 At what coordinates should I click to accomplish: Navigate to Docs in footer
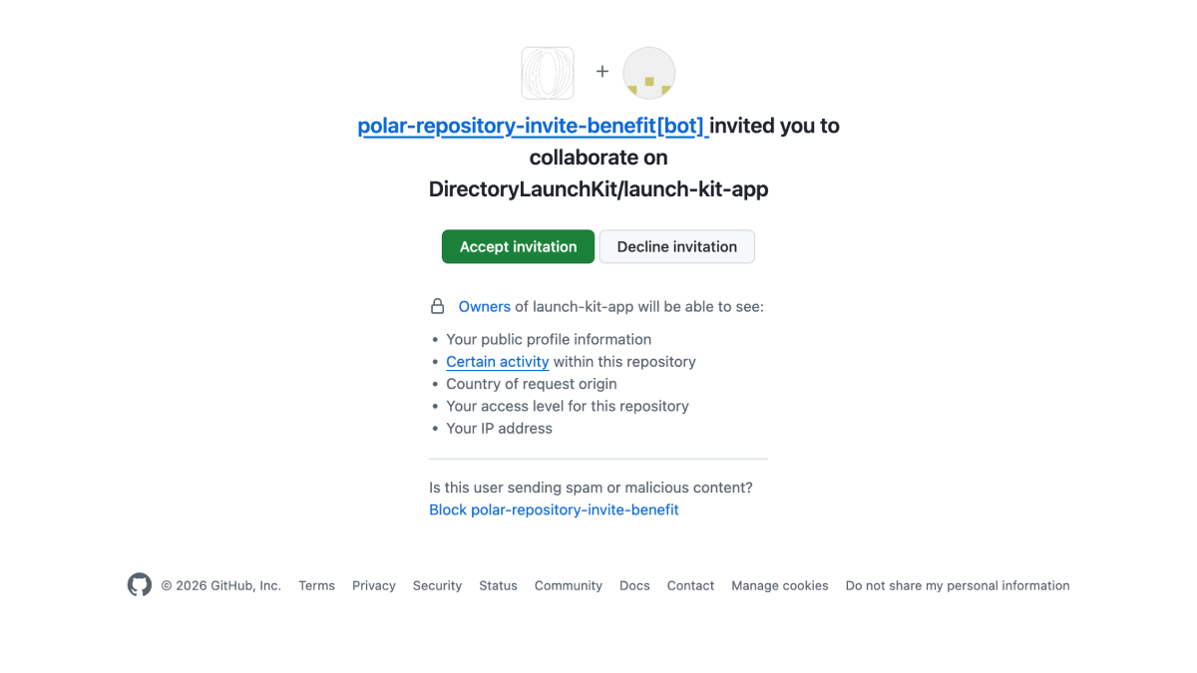(x=634, y=586)
